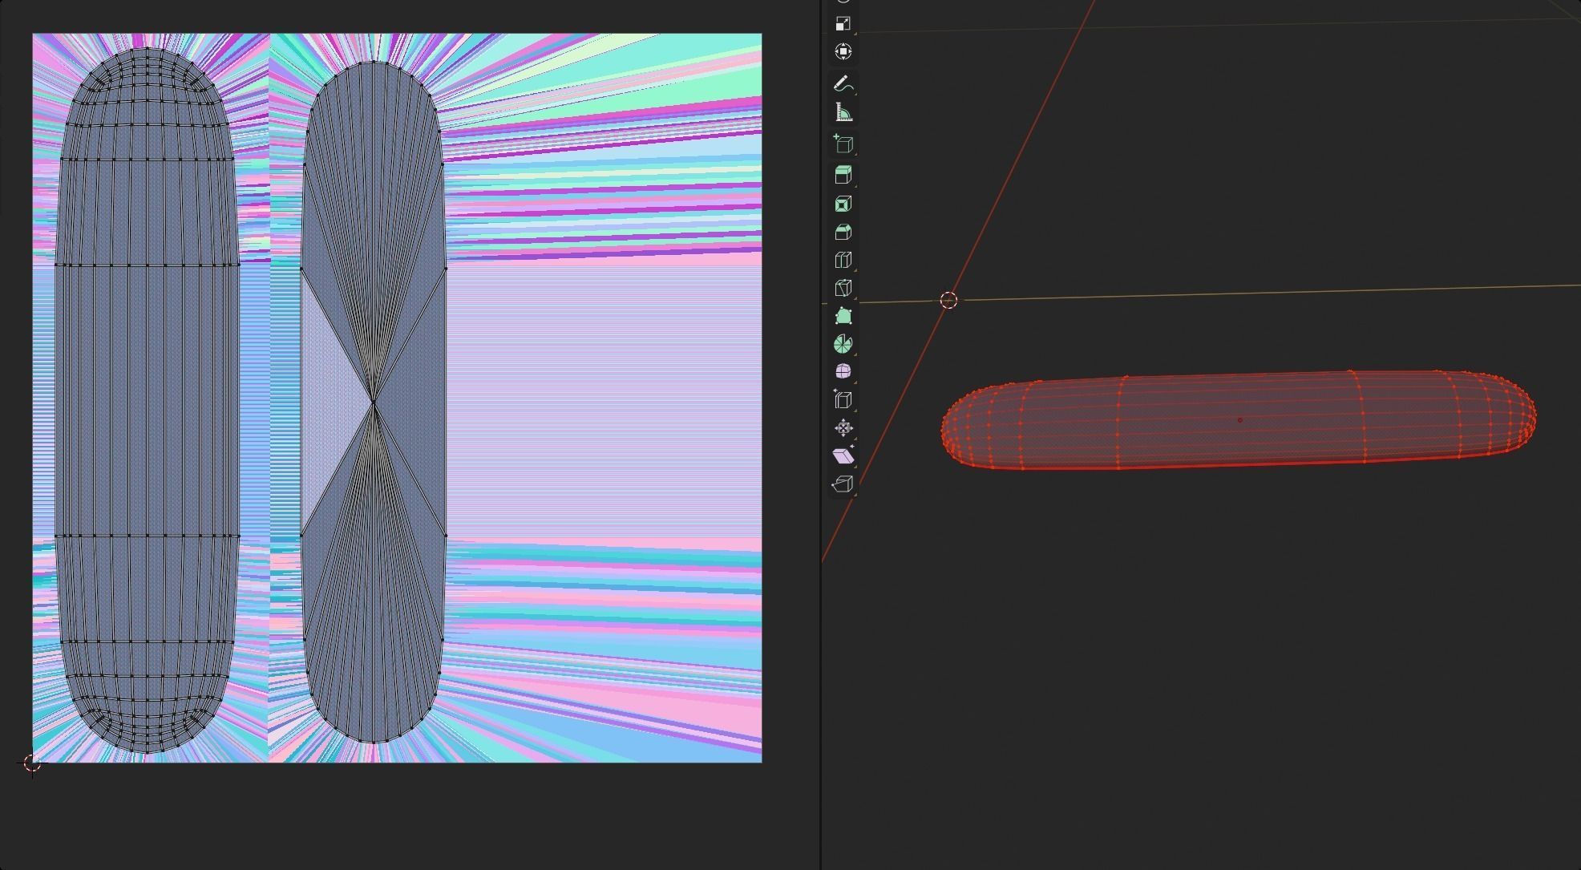
Task: Pick the Shrink/Fatten tool
Action: click(843, 427)
